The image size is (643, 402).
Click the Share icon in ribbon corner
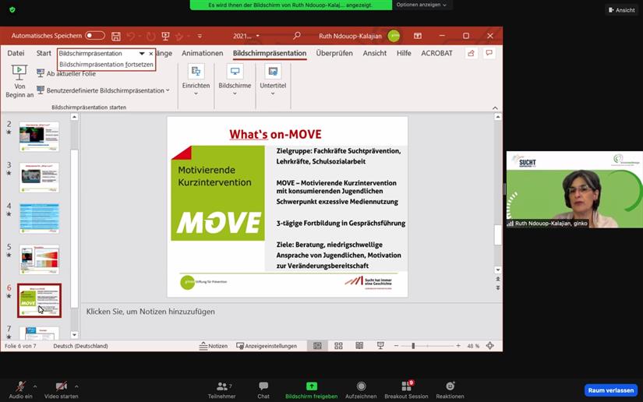[x=471, y=53]
